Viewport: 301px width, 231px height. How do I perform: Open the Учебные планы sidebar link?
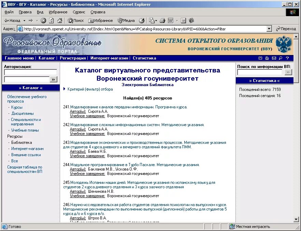pyautogui.click(x=25, y=130)
